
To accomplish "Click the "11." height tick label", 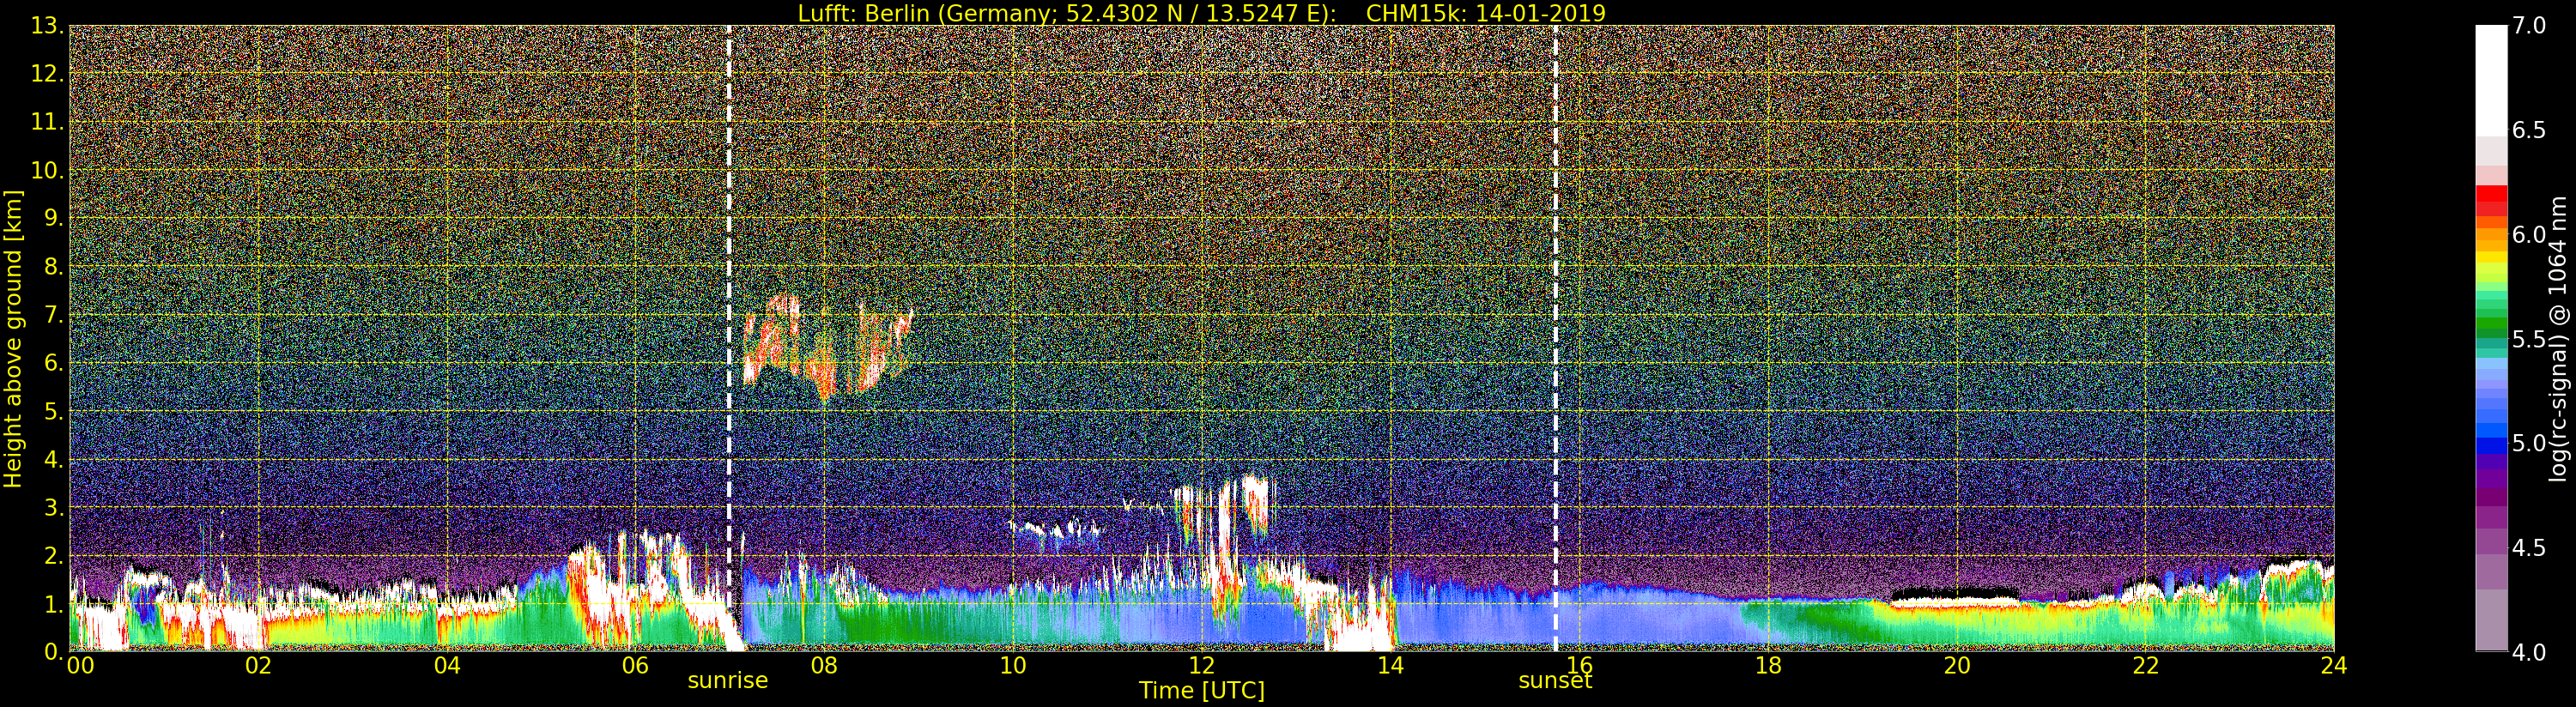I will tap(47, 122).
